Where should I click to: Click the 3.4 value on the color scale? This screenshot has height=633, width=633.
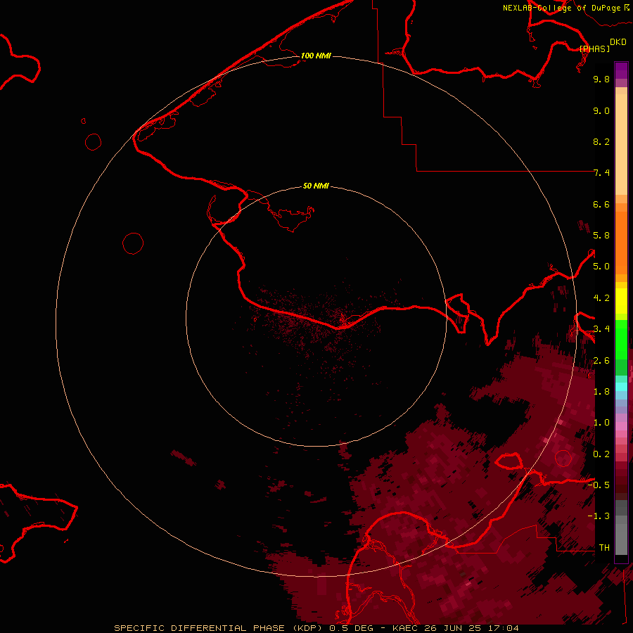point(601,329)
